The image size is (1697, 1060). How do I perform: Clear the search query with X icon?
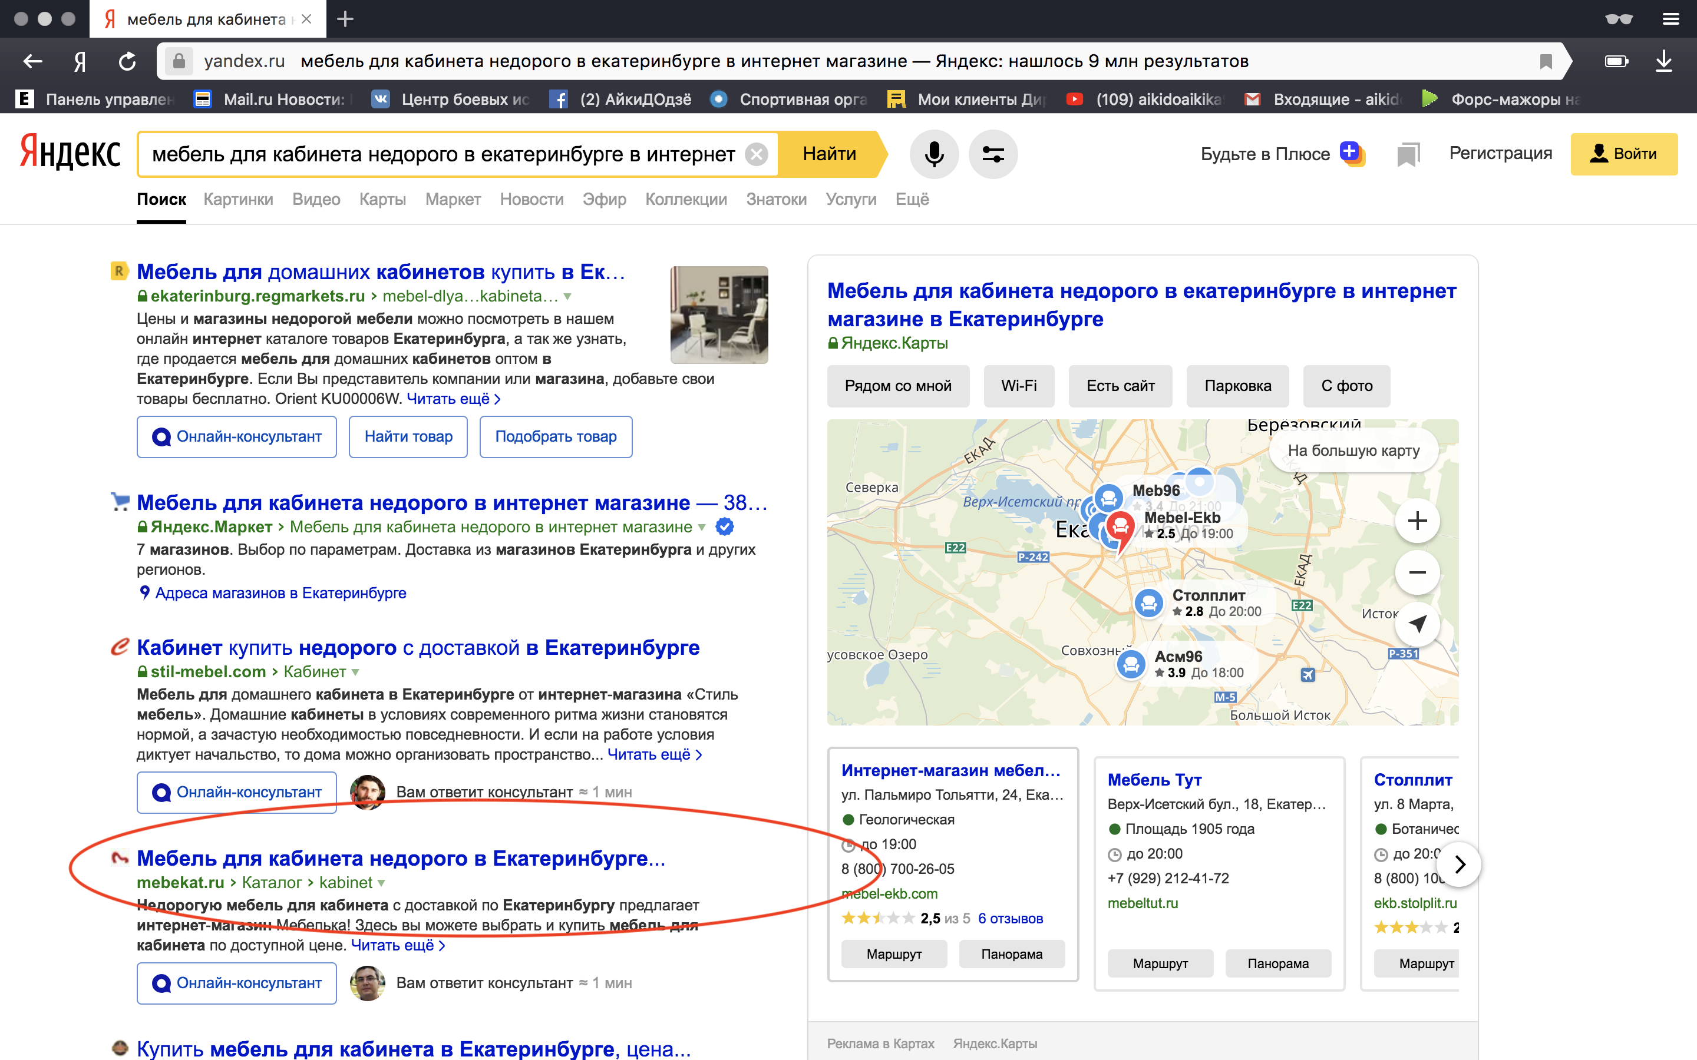click(x=756, y=154)
